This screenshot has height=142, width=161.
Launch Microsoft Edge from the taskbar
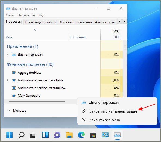pos(81,135)
